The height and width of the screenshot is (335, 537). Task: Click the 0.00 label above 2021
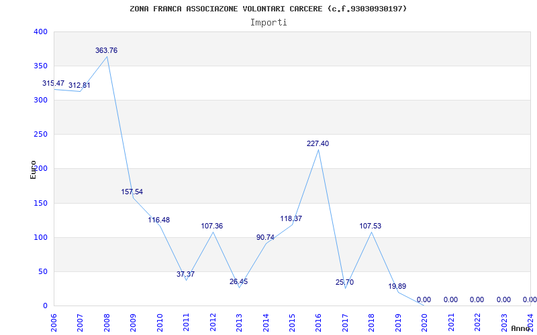(450, 300)
